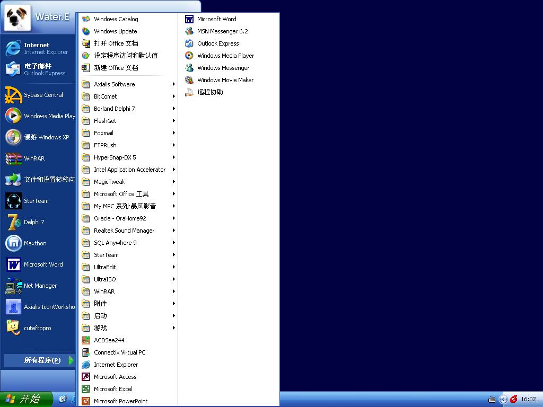
Task: Select Windows Messenger in the programs submenu
Action: 229,68
